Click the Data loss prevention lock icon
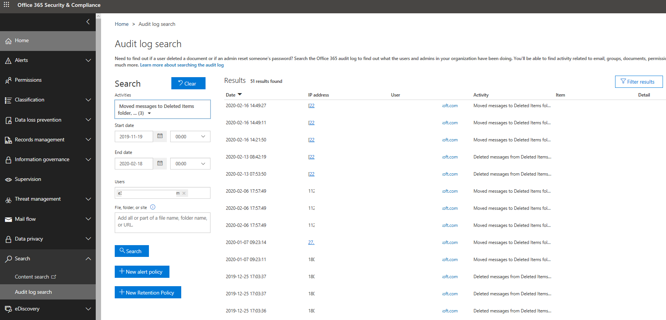Viewport: 666px width, 320px height. pyautogui.click(x=8, y=120)
